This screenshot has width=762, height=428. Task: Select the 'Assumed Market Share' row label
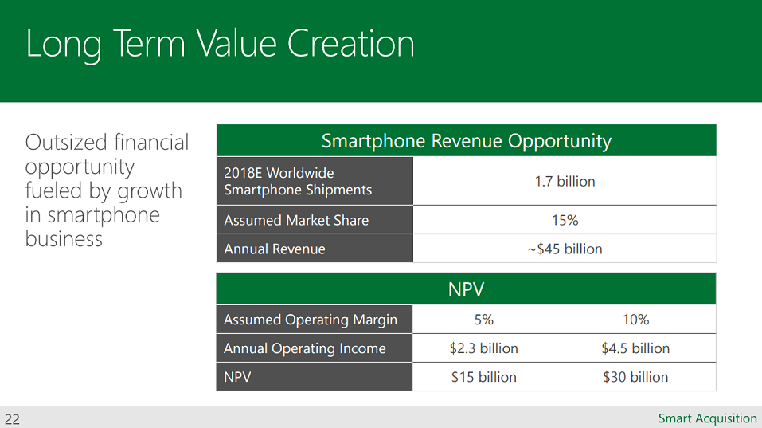pos(296,220)
